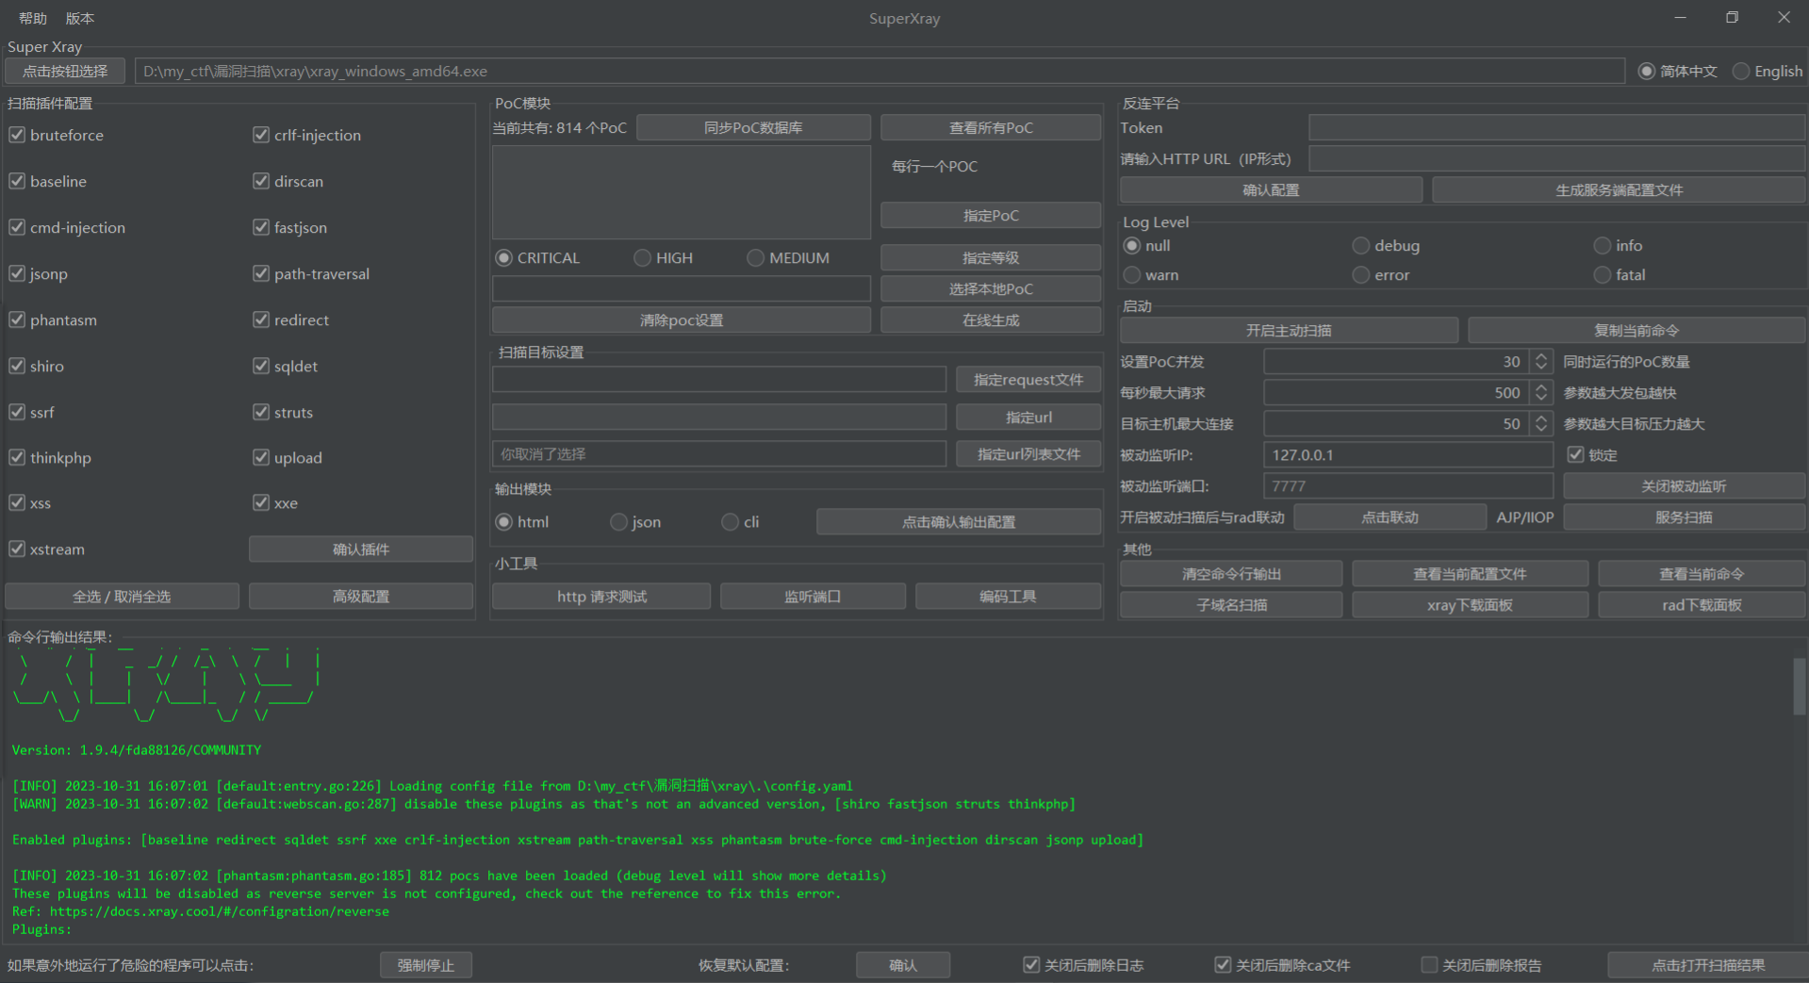
Task: Increase 目标主机最大连接 value with up arrow
Action: coord(1541,418)
